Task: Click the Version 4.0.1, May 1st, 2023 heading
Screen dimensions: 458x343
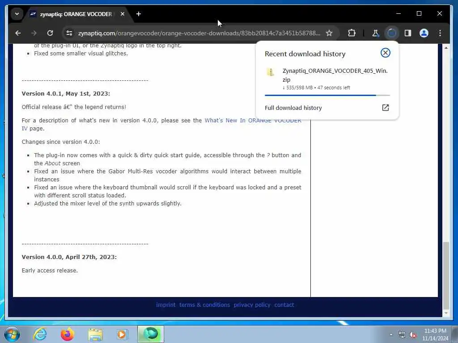Action: (66, 94)
